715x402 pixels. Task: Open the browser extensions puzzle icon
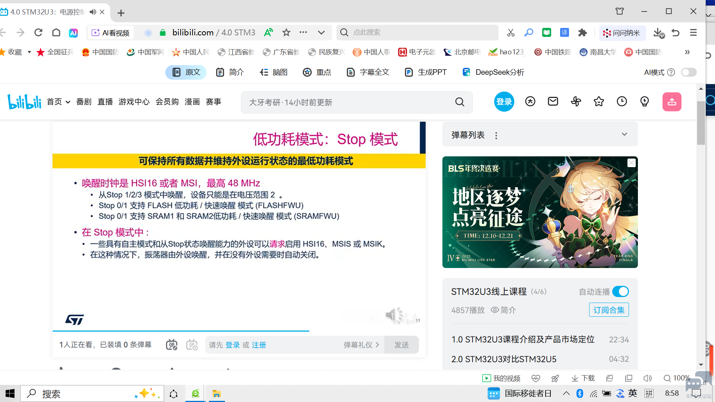tap(582, 33)
